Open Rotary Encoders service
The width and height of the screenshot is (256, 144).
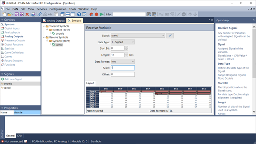[x=13, y=61]
